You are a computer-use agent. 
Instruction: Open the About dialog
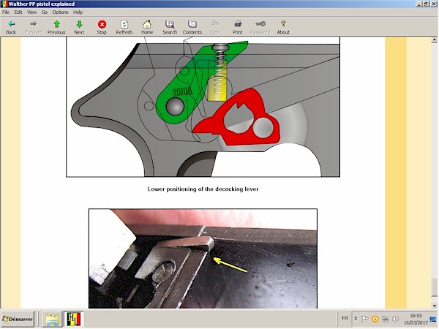(283, 27)
